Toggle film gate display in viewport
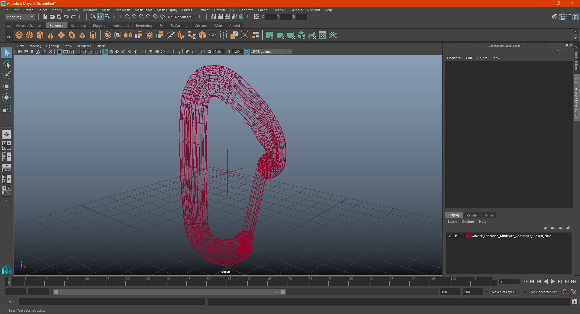 66,52
